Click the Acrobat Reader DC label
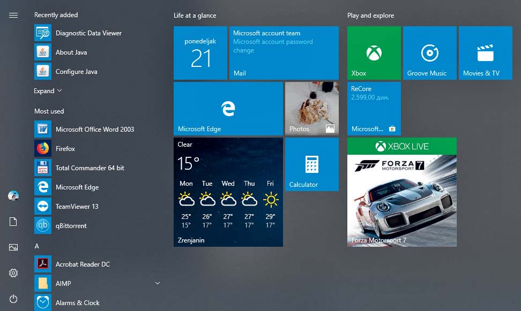The height and width of the screenshot is (311, 521). point(83,264)
